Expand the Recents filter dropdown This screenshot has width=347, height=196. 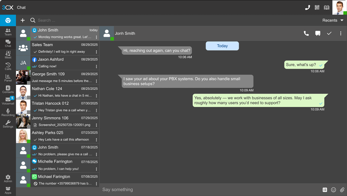click(333, 20)
